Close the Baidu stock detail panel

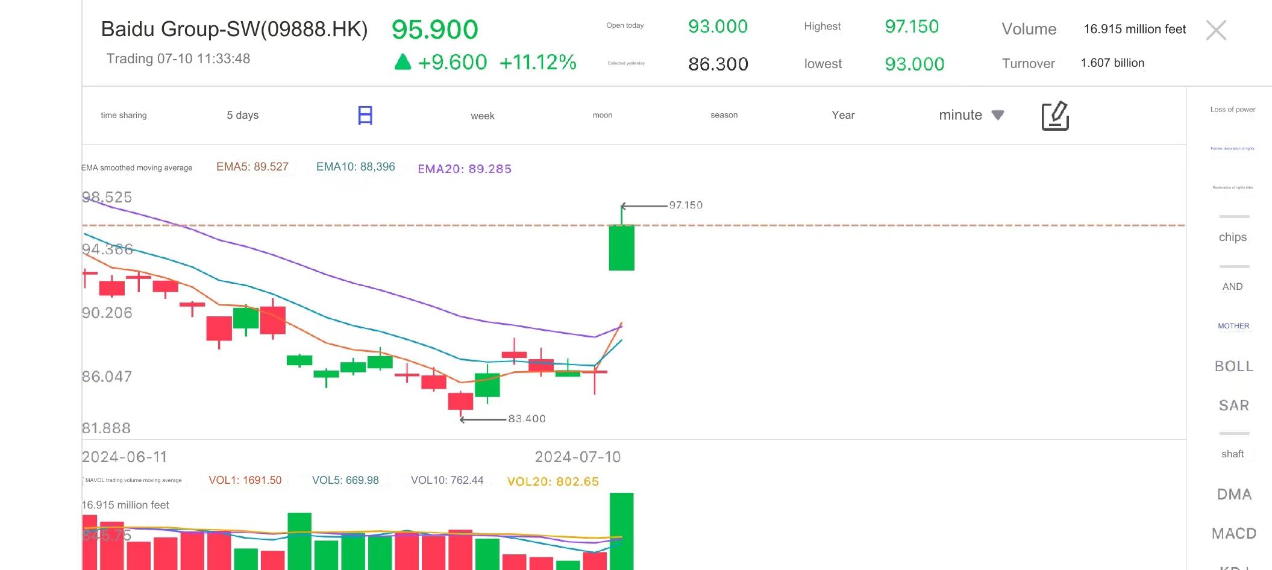[1216, 30]
